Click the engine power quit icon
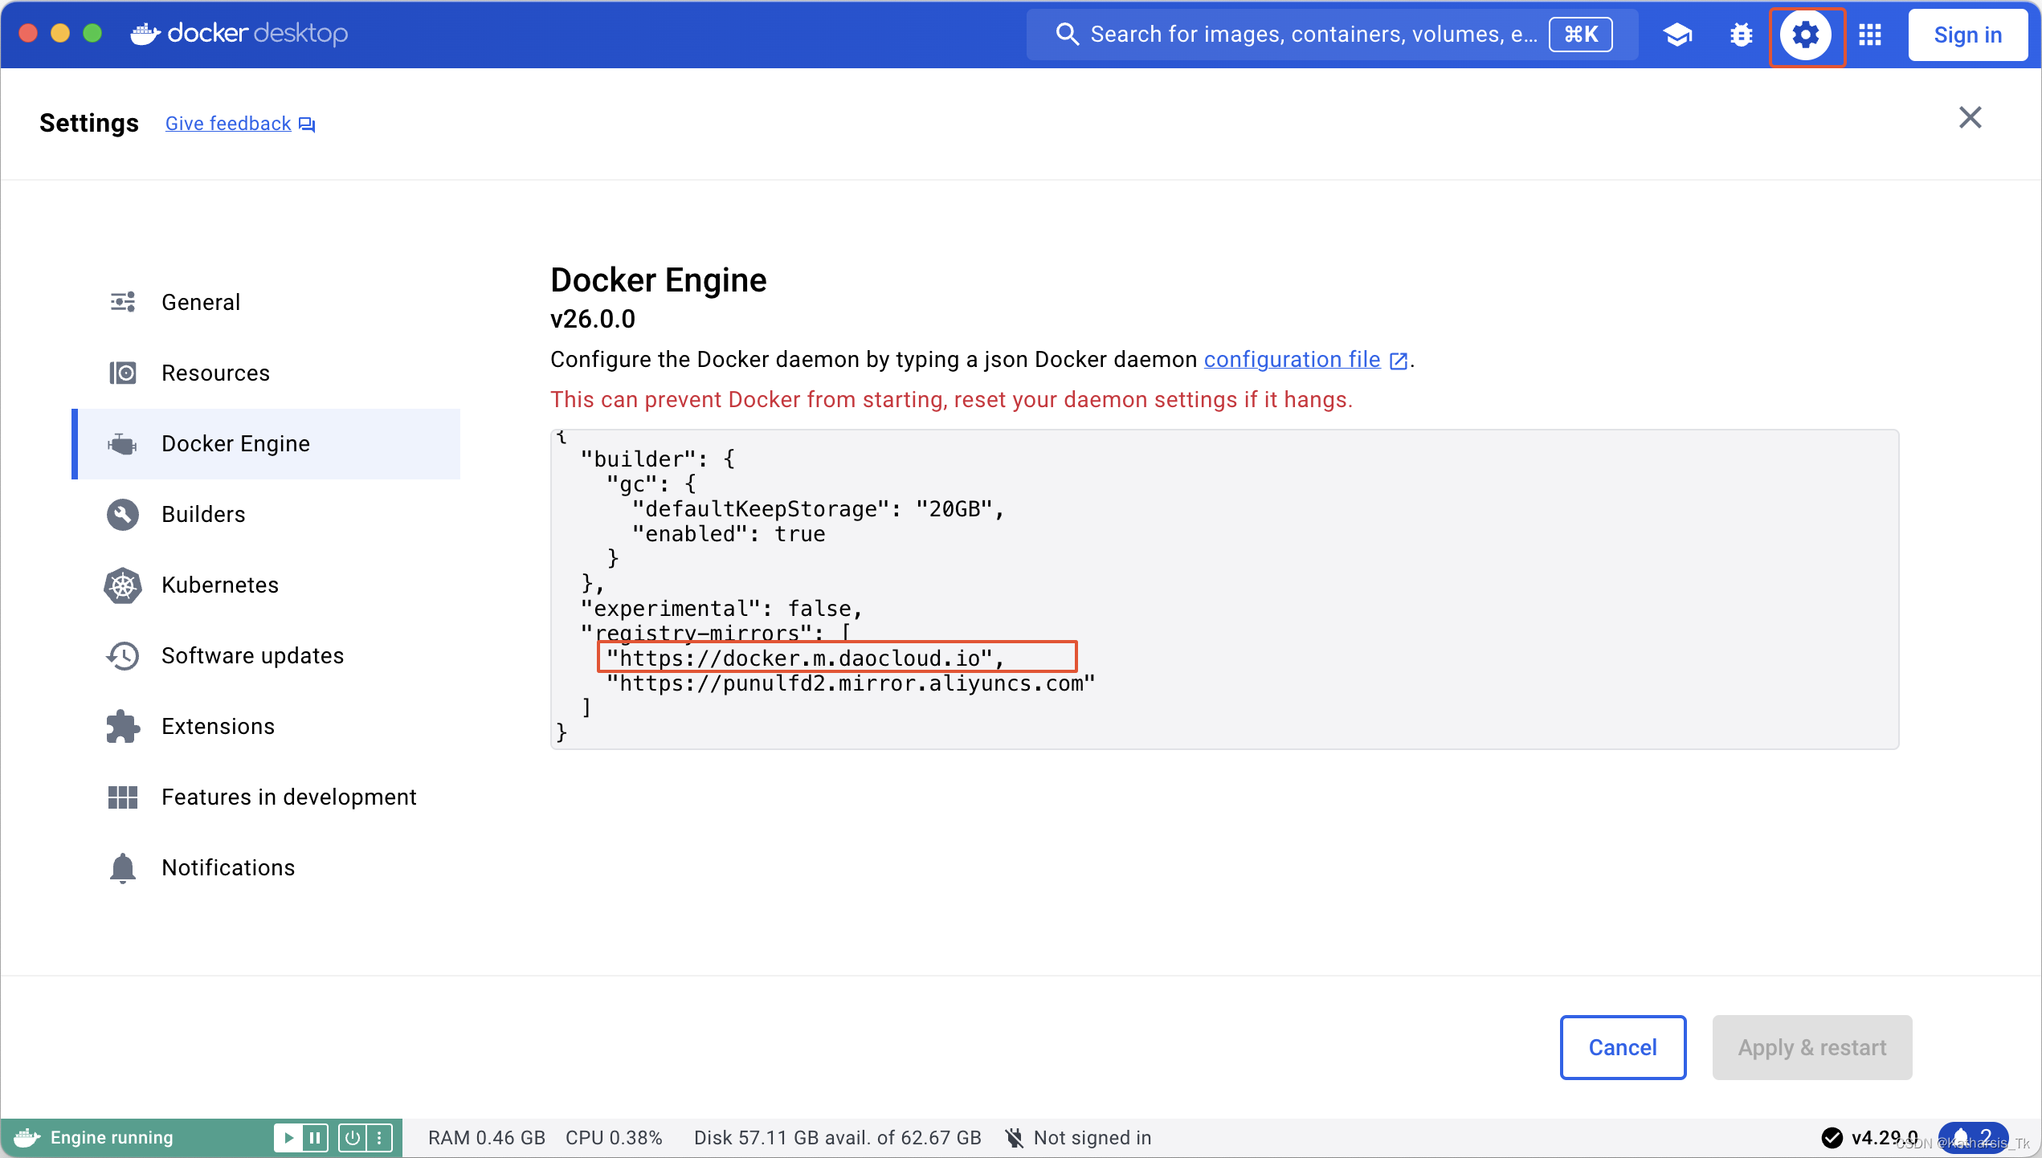This screenshot has width=2042, height=1158. click(353, 1137)
